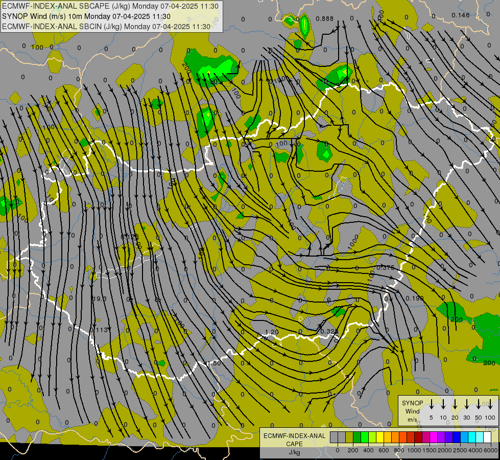Select the pure blue swatch left of 2500
This screenshot has width=500, height=460.
pyautogui.click(x=456, y=437)
